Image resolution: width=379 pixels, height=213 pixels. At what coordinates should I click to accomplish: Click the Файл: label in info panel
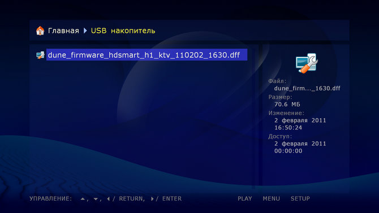[277, 81]
